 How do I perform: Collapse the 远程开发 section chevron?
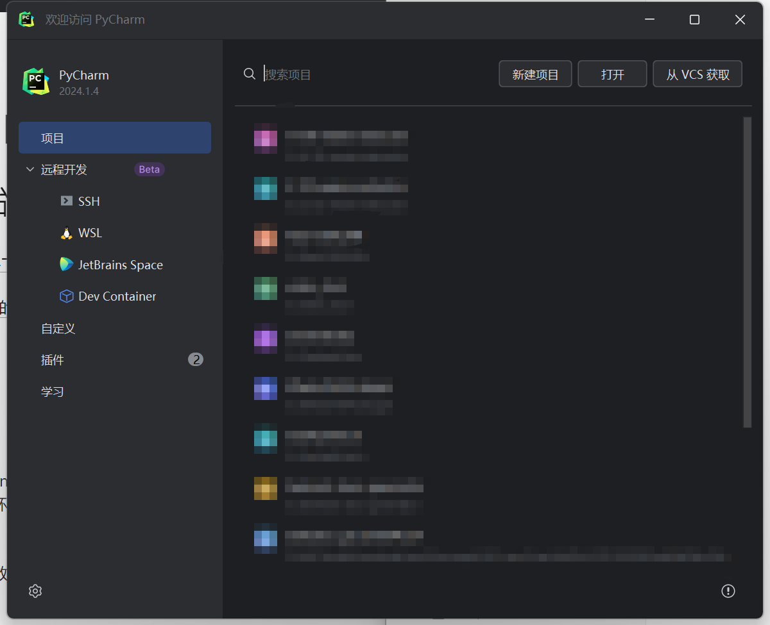coord(30,170)
